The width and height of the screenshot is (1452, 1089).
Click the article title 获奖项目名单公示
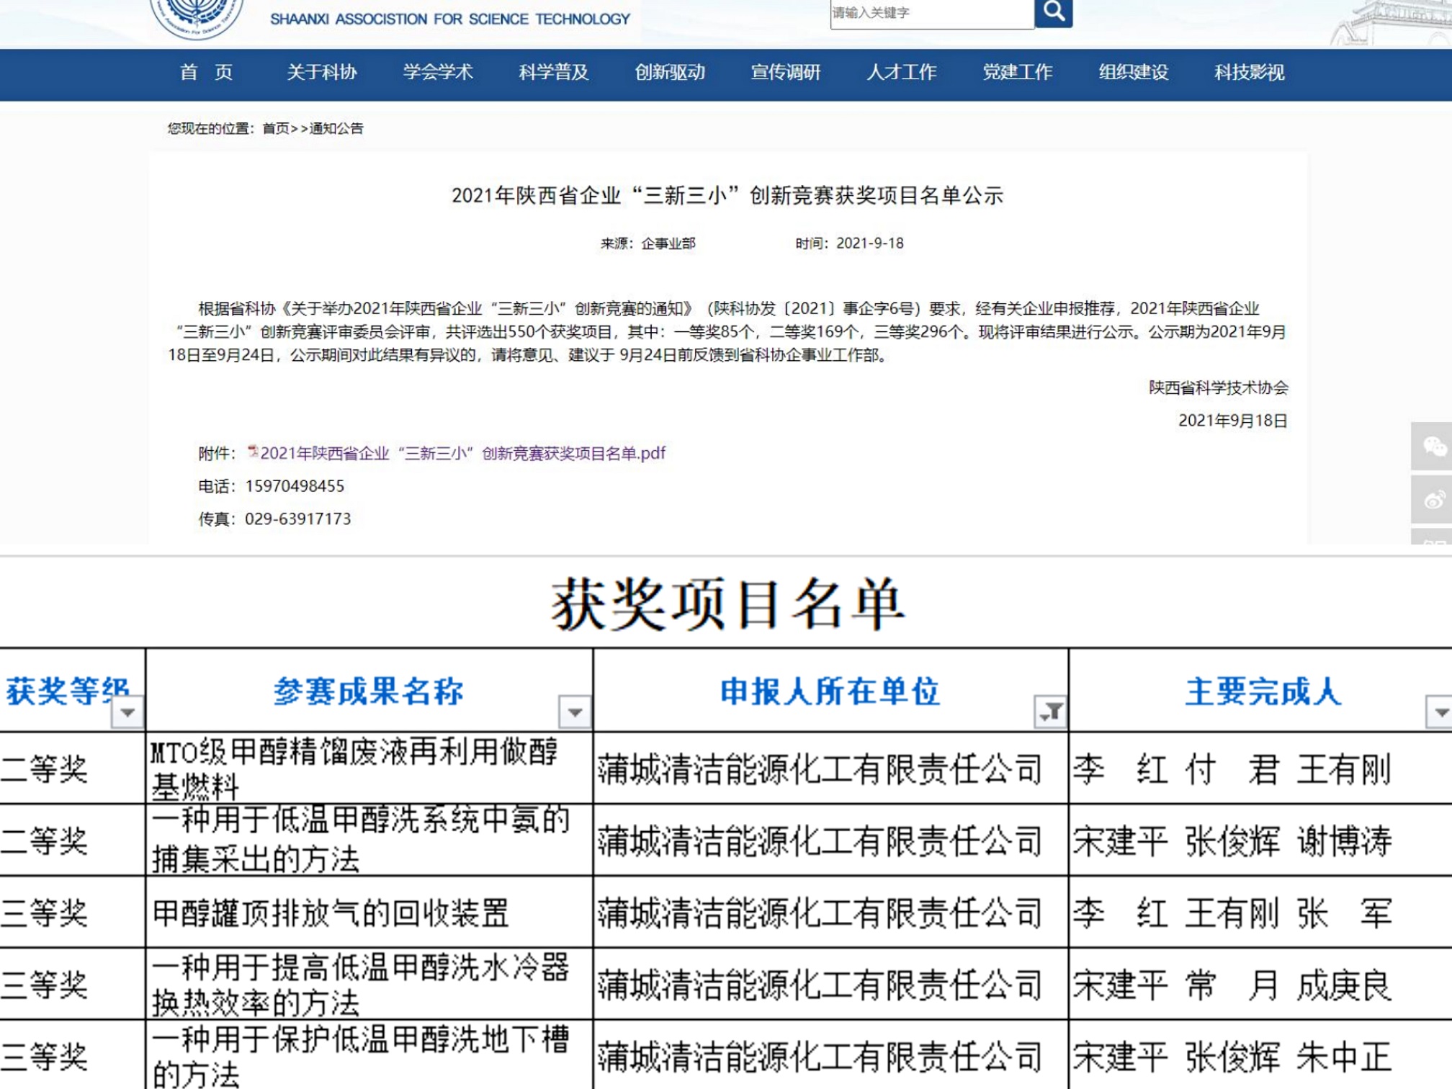coord(727,195)
